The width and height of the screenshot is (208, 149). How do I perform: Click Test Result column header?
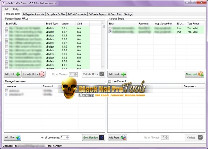tap(195, 24)
